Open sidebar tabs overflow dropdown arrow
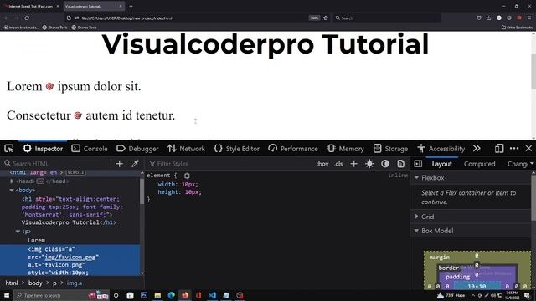This screenshot has height=301, width=536. 532,164
